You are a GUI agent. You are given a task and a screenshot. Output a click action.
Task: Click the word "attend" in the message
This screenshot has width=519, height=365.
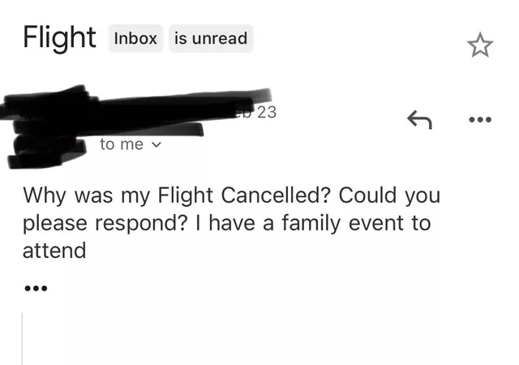click(54, 251)
